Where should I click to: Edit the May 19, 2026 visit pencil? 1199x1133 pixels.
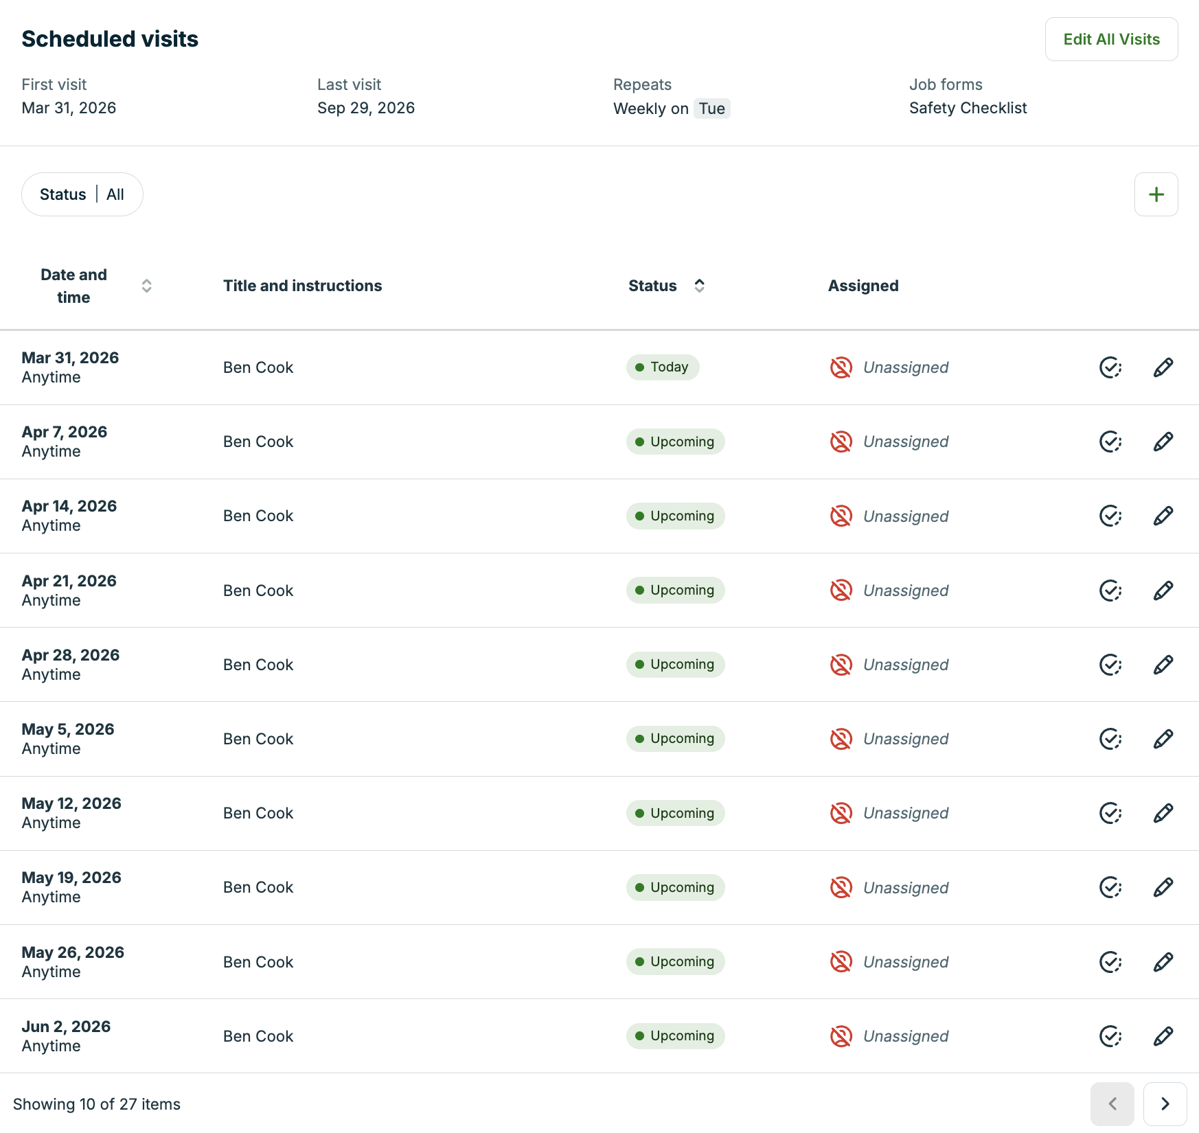pyautogui.click(x=1163, y=887)
